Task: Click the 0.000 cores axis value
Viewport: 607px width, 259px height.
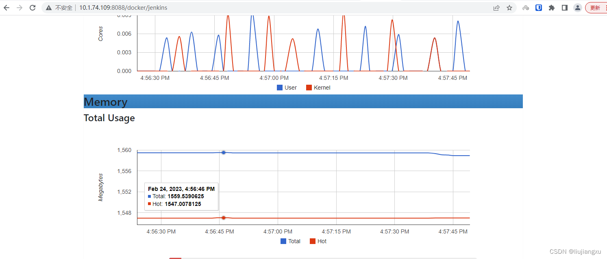Action: coord(124,71)
